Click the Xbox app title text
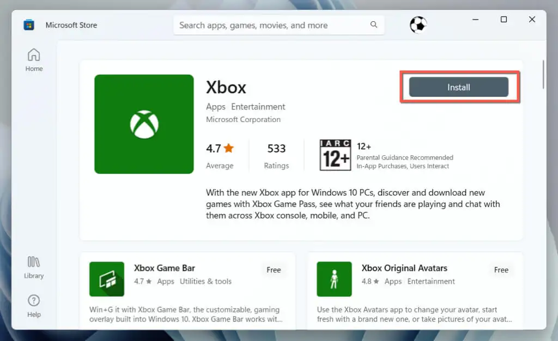Screen dimensions: 558x341 [x=226, y=88]
